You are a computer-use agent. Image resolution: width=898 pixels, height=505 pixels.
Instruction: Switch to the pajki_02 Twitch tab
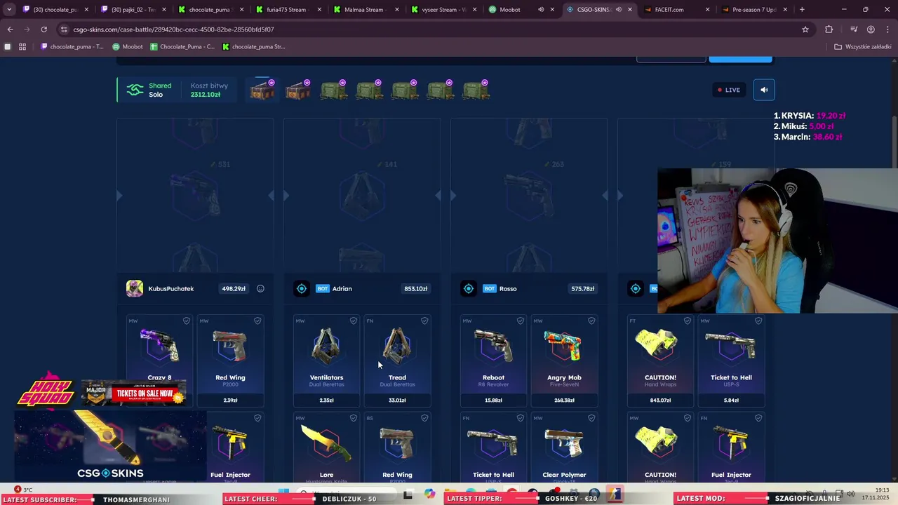pyautogui.click(x=133, y=10)
